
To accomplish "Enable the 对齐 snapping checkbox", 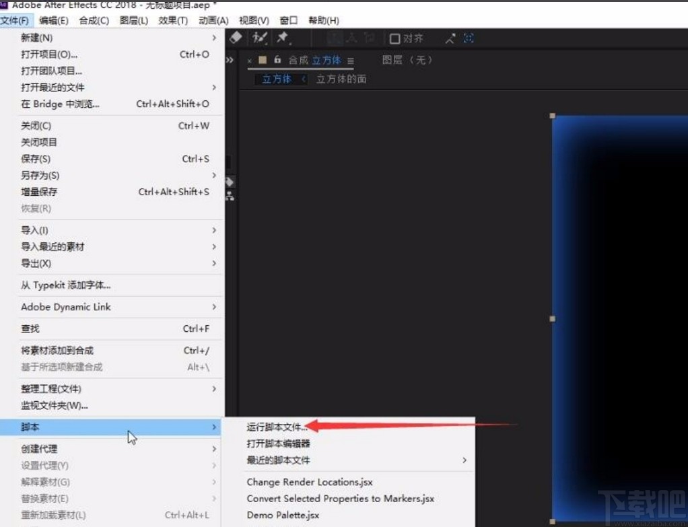I will 394,38.
